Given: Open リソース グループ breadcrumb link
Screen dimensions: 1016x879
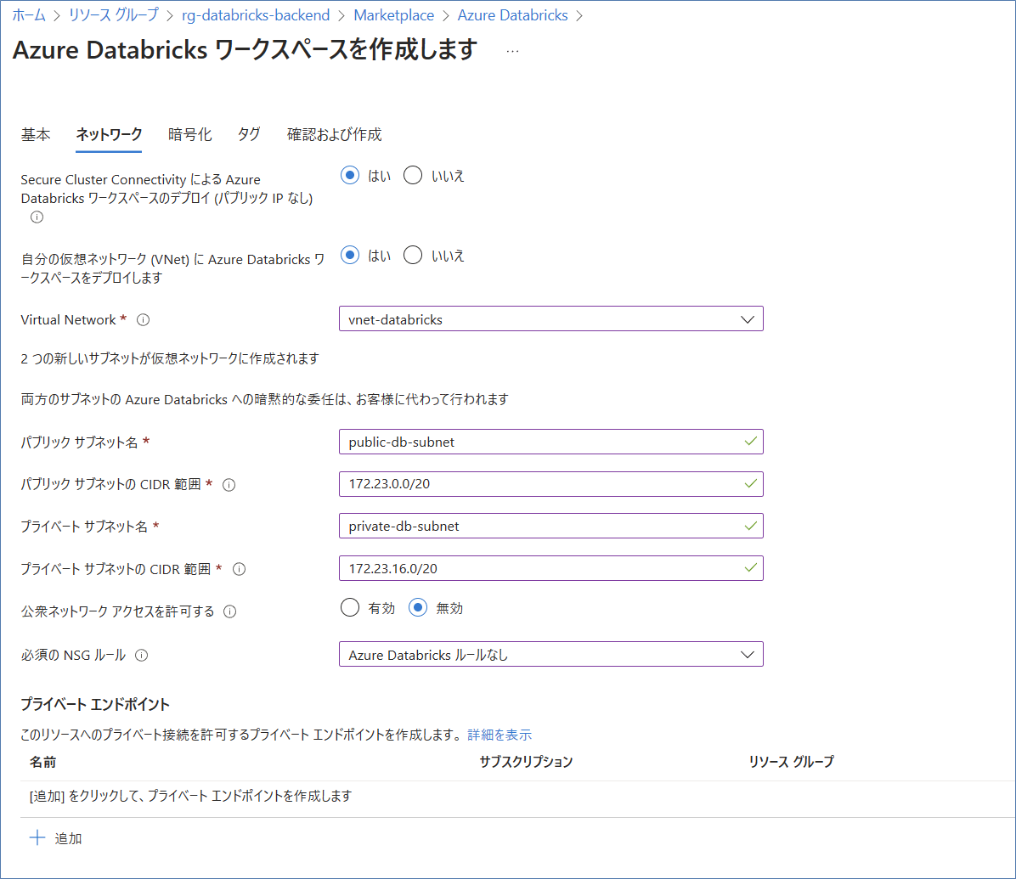Looking at the screenshot, I should [x=113, y=15].
